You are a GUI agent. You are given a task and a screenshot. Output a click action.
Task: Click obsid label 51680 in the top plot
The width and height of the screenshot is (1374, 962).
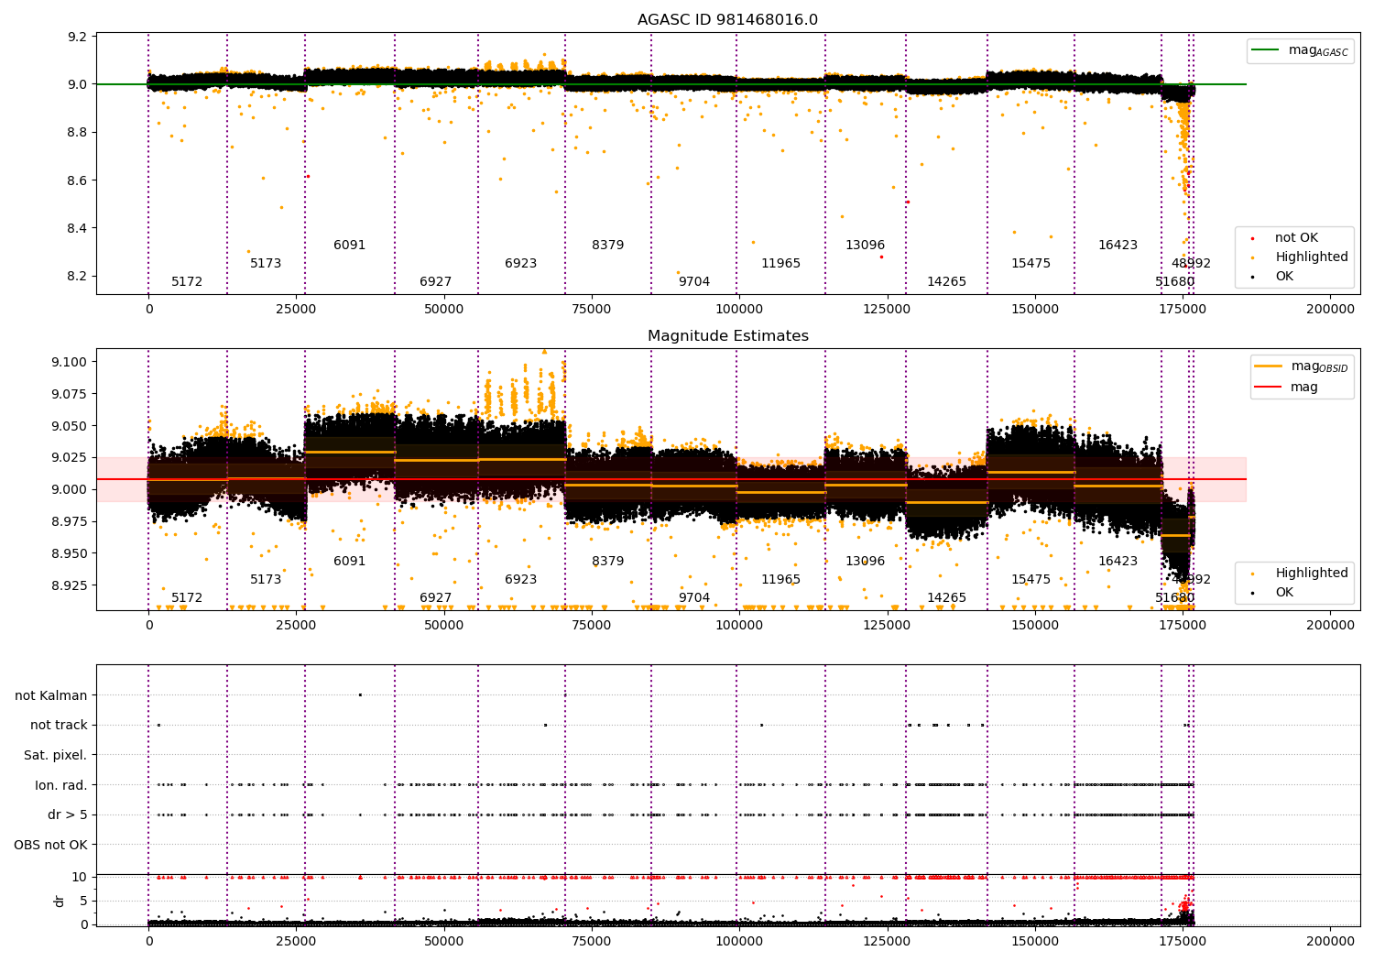pyautogui.click(x=1174, y=282)
